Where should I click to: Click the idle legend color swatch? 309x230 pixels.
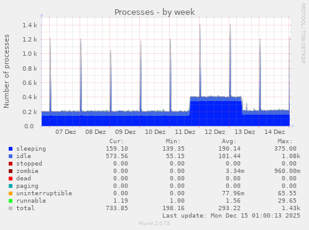click(x=11, y=156)
